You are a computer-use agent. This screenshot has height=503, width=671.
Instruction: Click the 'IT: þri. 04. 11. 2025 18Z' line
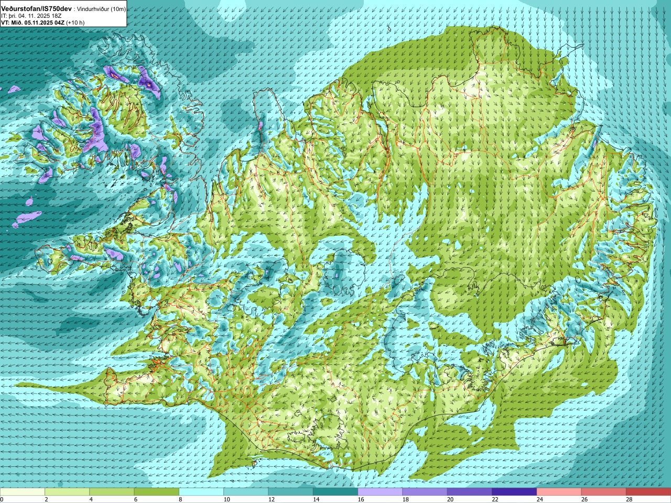[x=31, y=16]
